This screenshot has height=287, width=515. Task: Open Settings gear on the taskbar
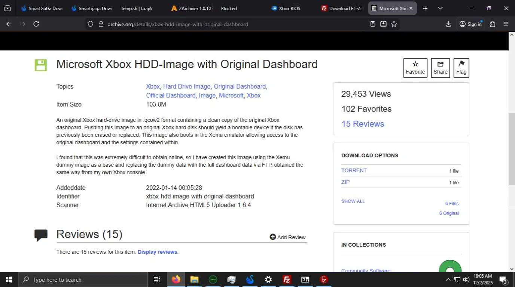(268, 280)
